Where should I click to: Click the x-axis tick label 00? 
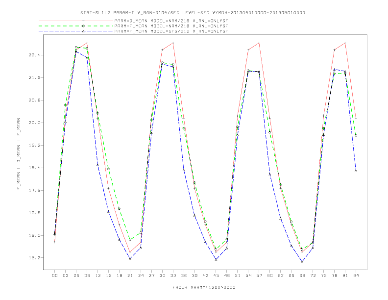point(55,275)
